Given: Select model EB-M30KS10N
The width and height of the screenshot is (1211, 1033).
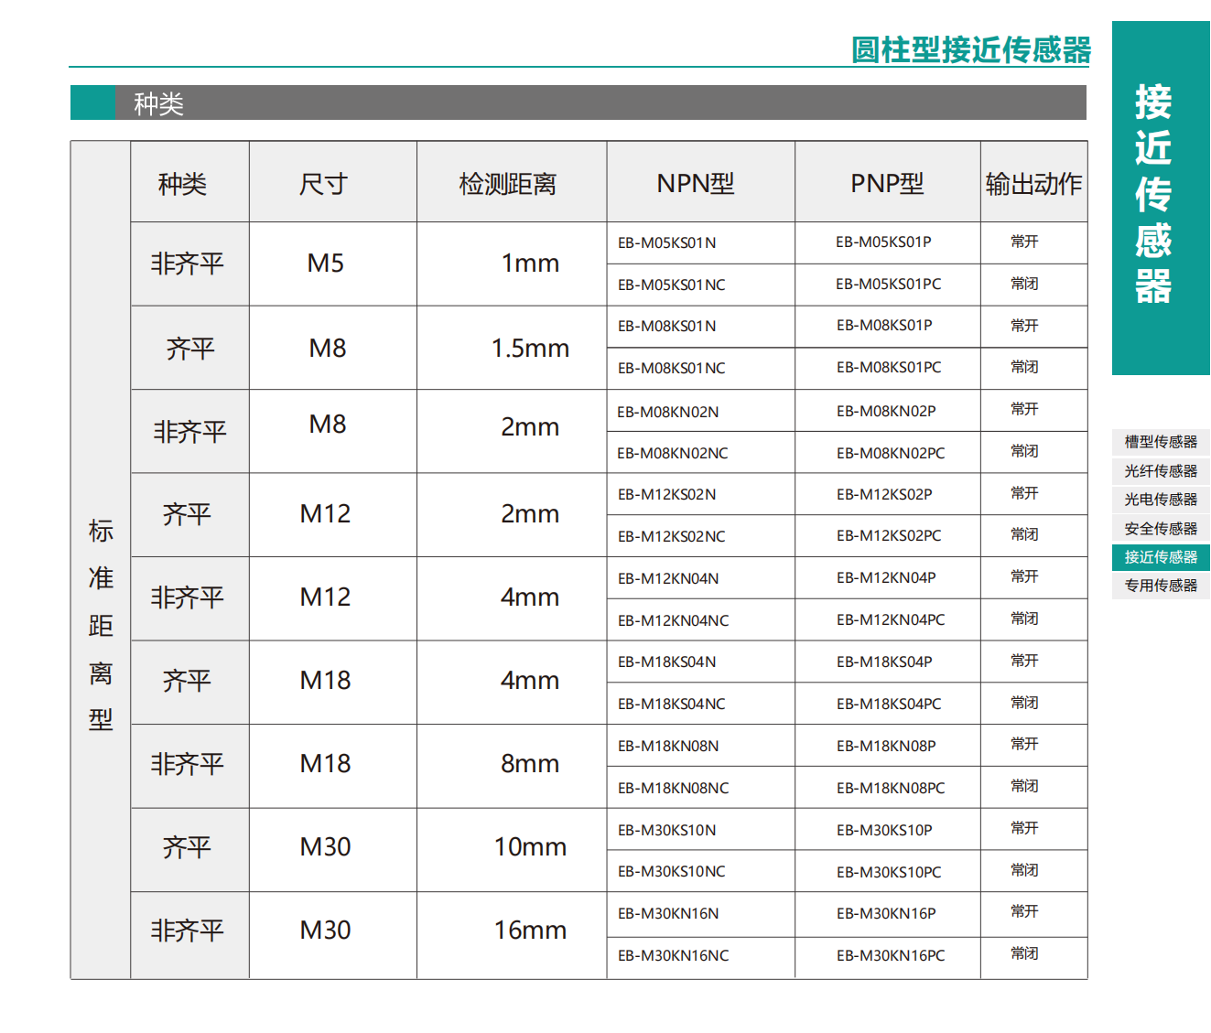Looking at the screenshot, I should tap(666, 830).
